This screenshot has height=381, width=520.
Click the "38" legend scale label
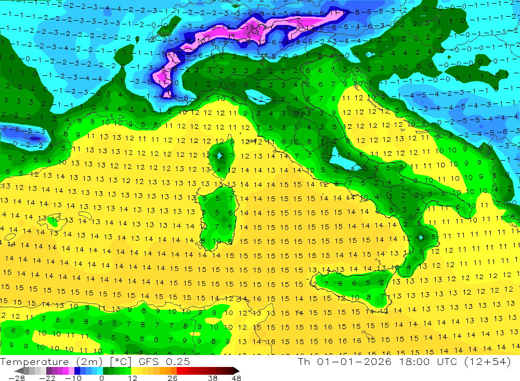(x=213, y=378)
